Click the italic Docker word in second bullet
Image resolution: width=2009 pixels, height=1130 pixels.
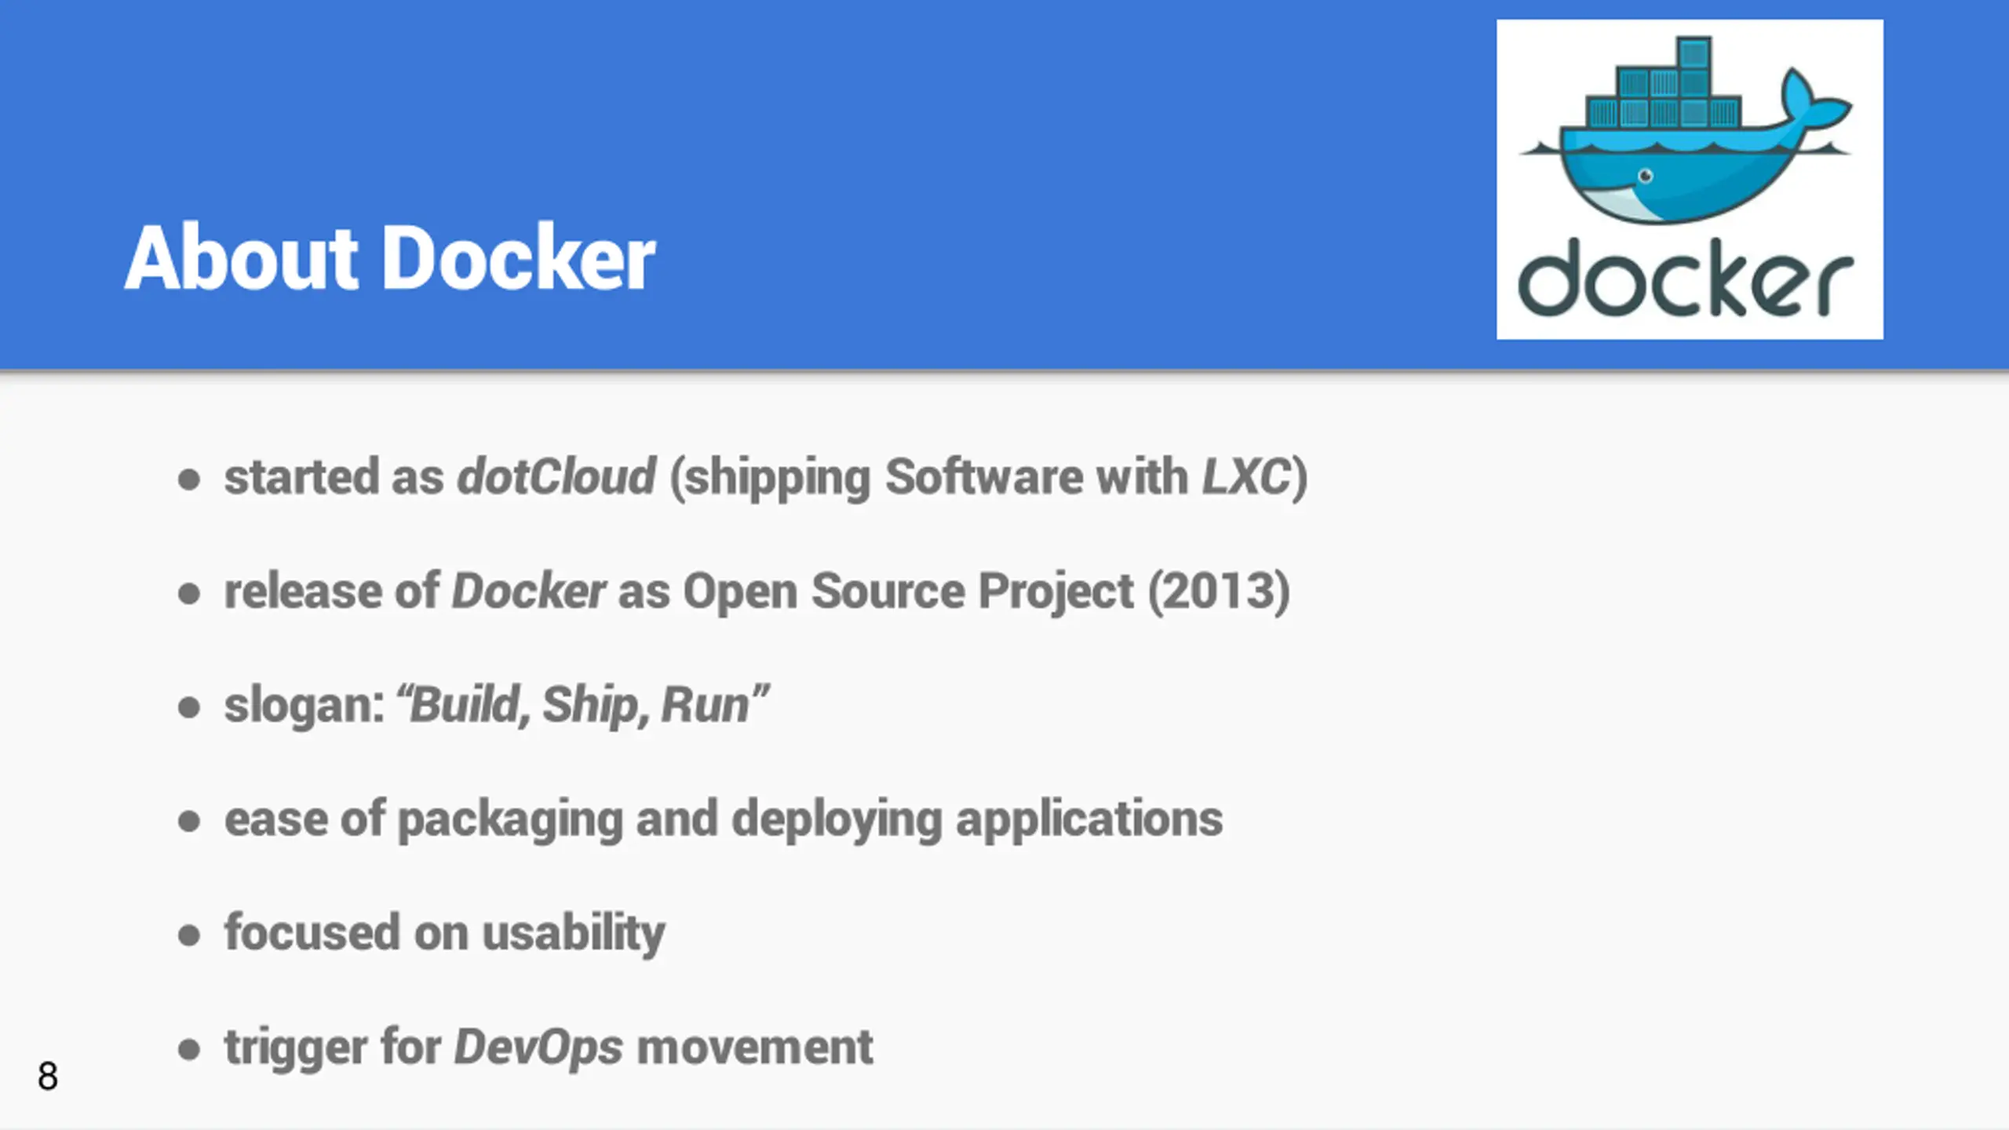click(x=528, y=590)
